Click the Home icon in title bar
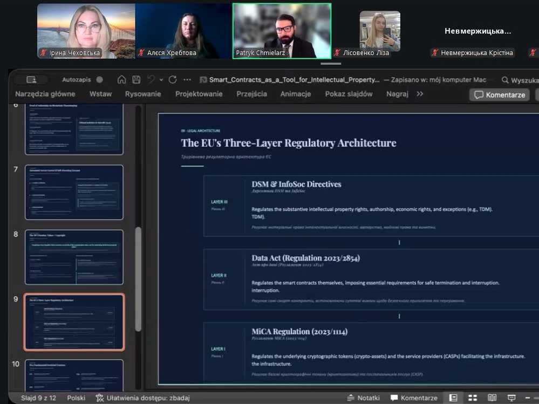Screen dimensions: 539x404 (121, 80)
